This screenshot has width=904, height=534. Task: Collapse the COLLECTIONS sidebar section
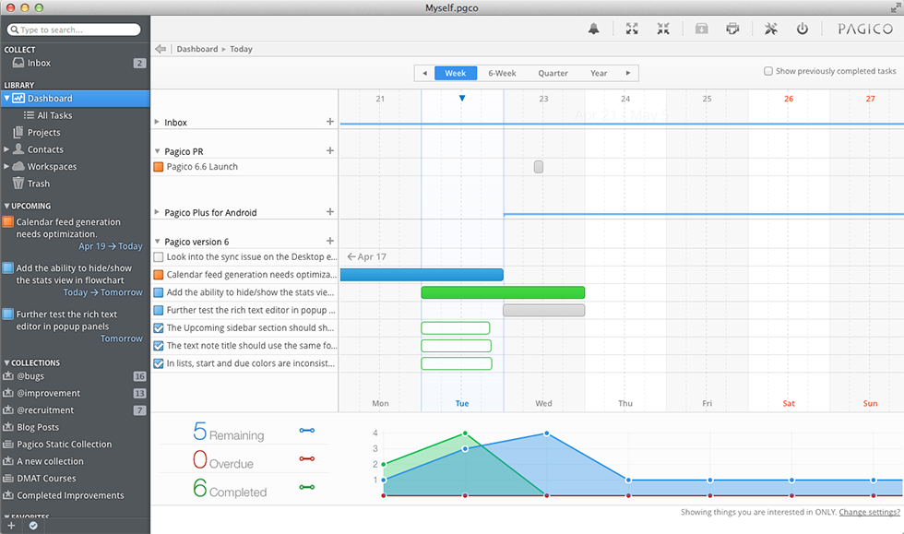tap(6, 362)
